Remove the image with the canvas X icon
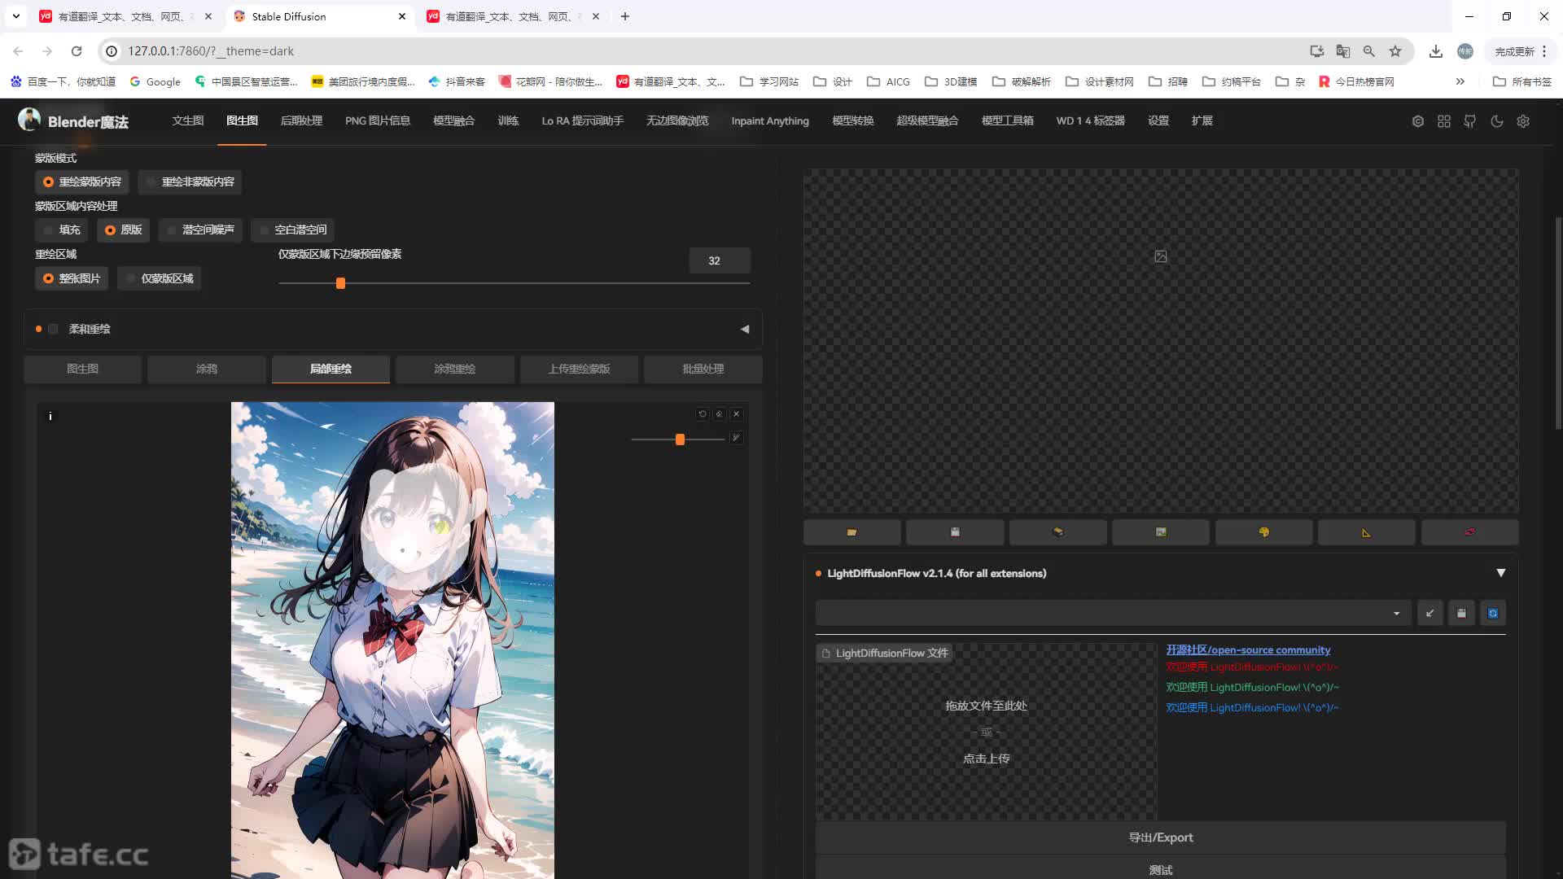This screenshot has width=1563, height=879. 737,414
